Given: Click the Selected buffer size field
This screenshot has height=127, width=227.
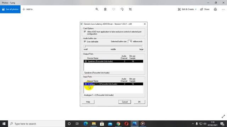Looking at the screenshot, I should pos(130,42).
